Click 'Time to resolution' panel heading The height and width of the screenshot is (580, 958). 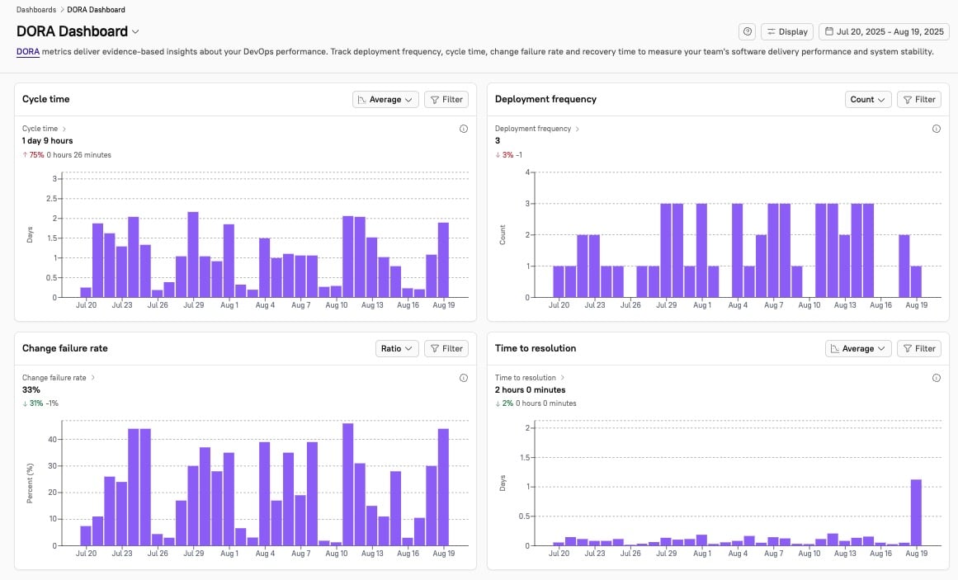pos(536,348)
